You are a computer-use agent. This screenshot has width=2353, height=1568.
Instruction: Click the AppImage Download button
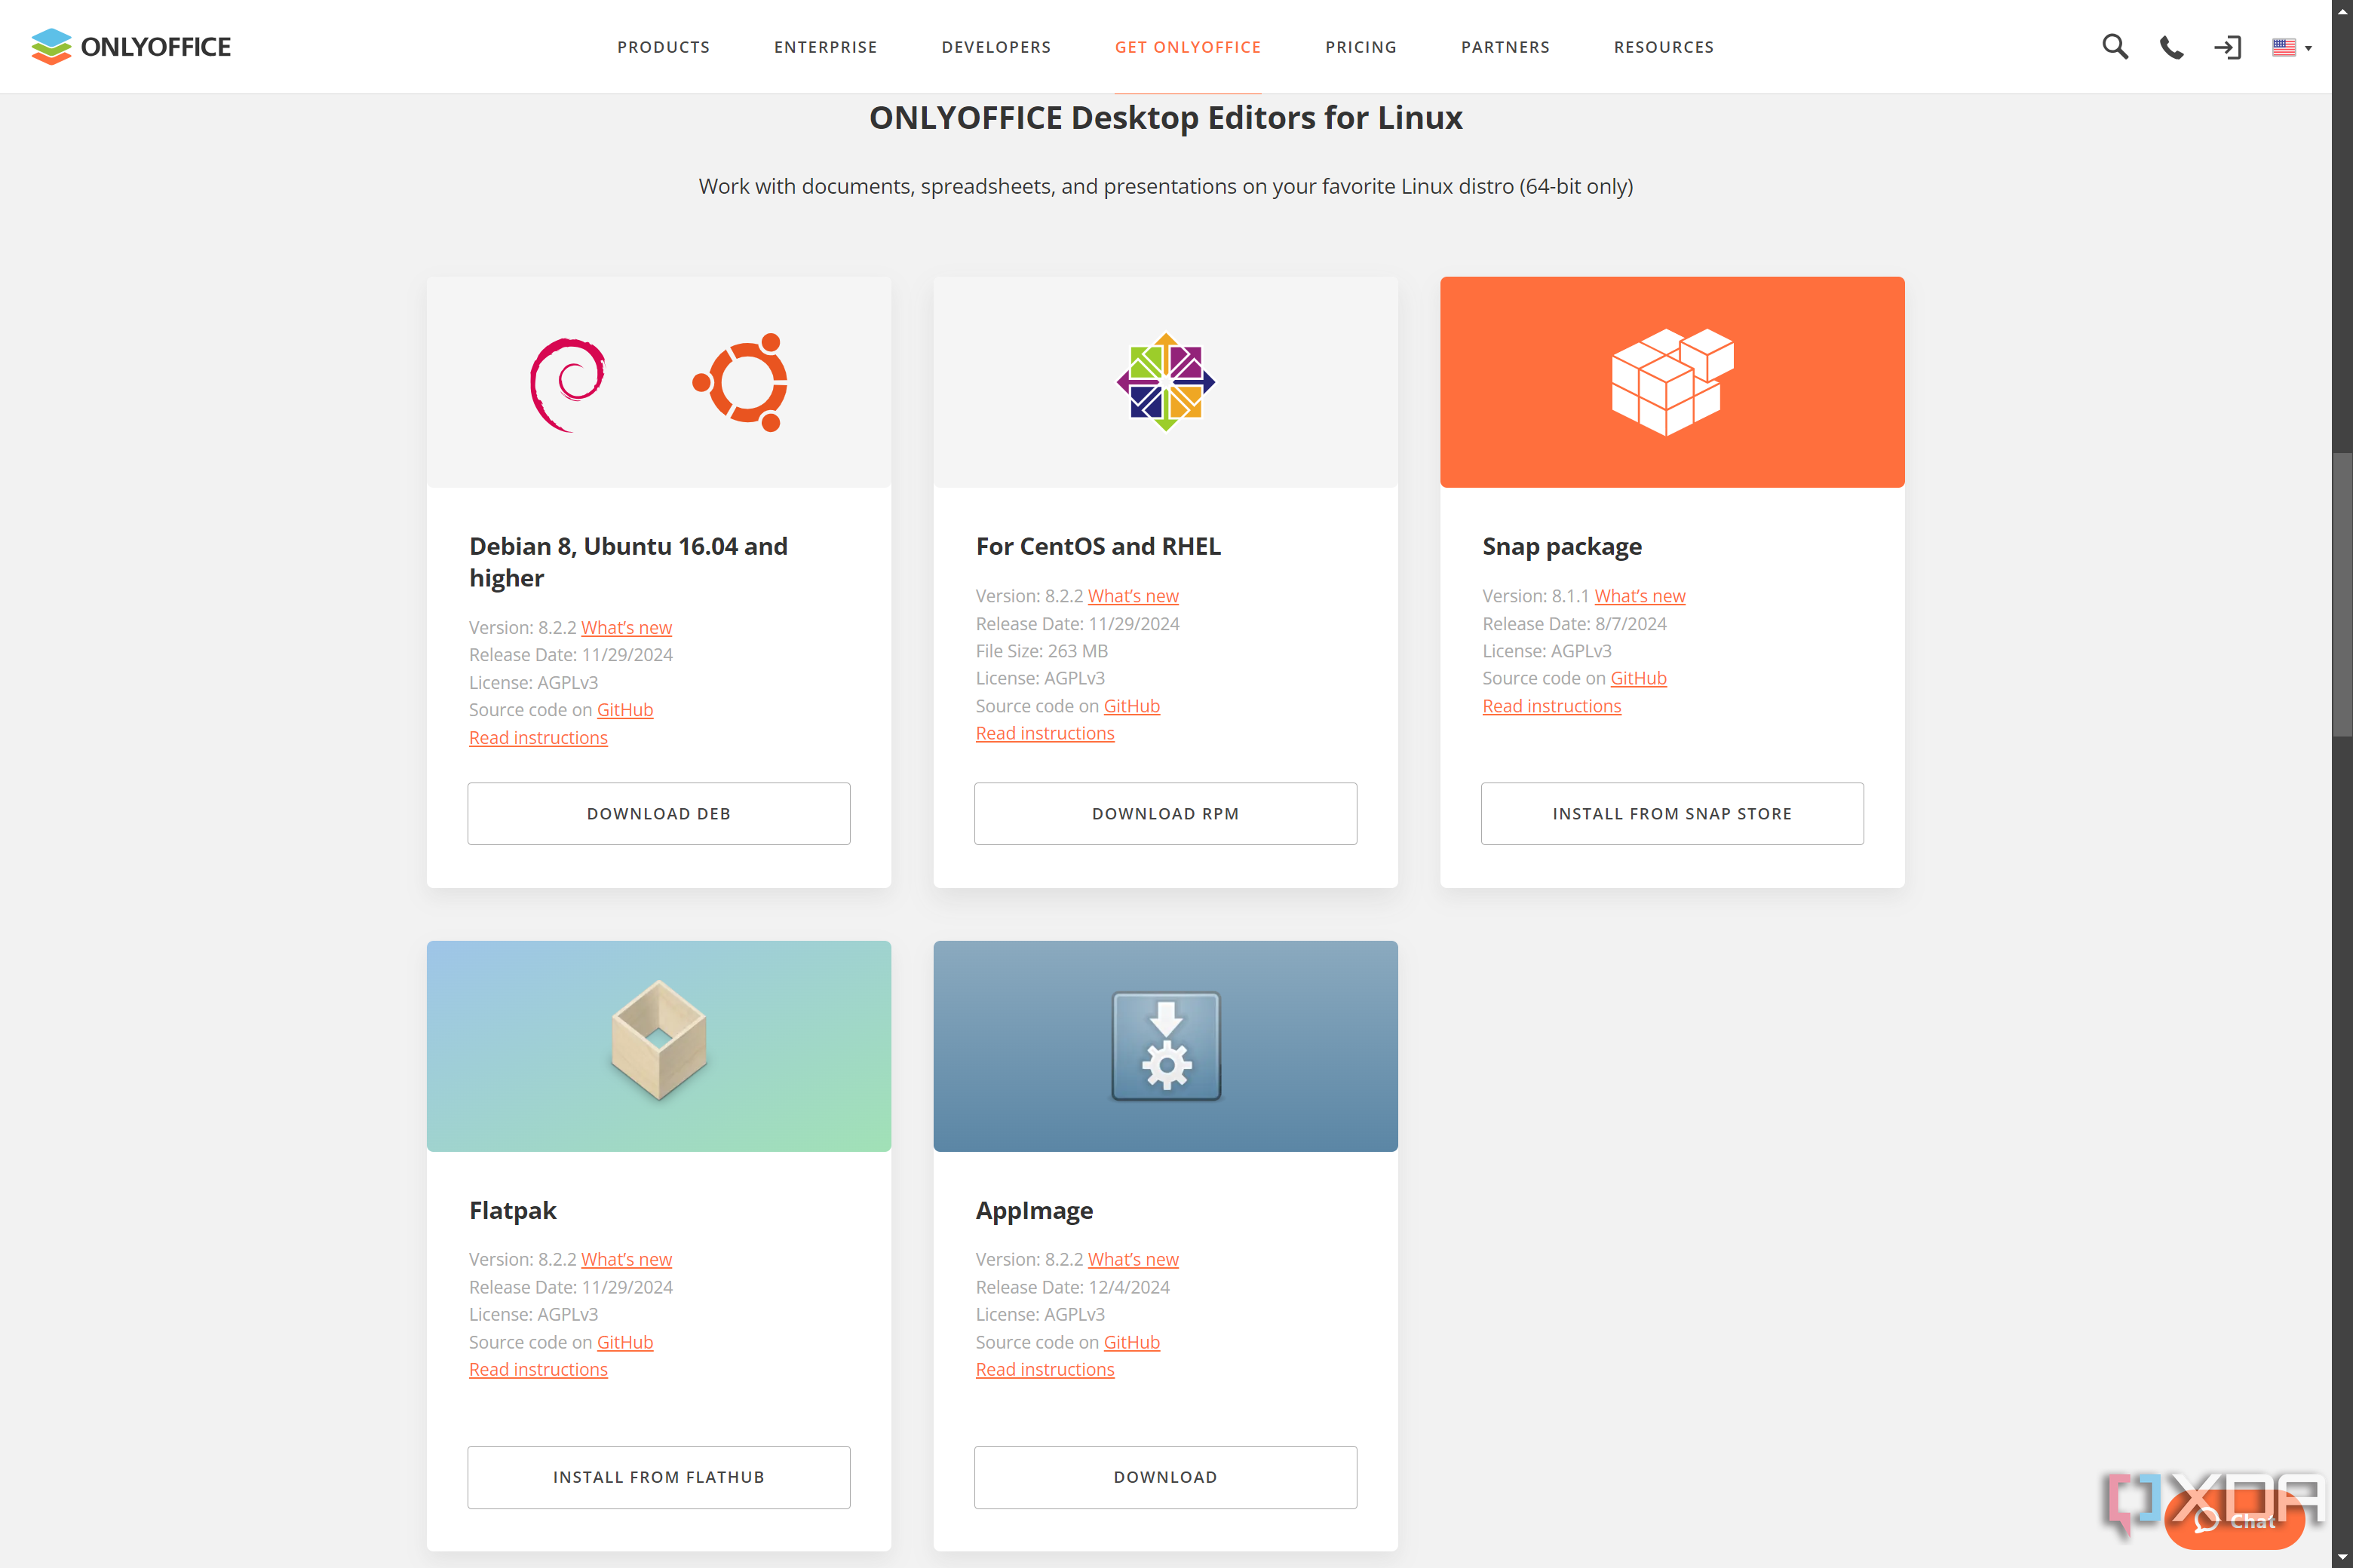[1165, 1477]
